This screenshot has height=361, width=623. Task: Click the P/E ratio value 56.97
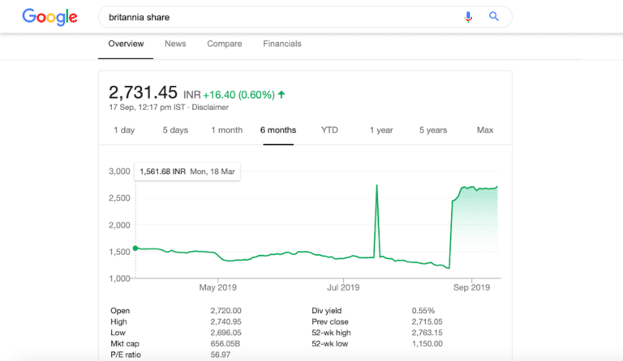click(221, 355)
